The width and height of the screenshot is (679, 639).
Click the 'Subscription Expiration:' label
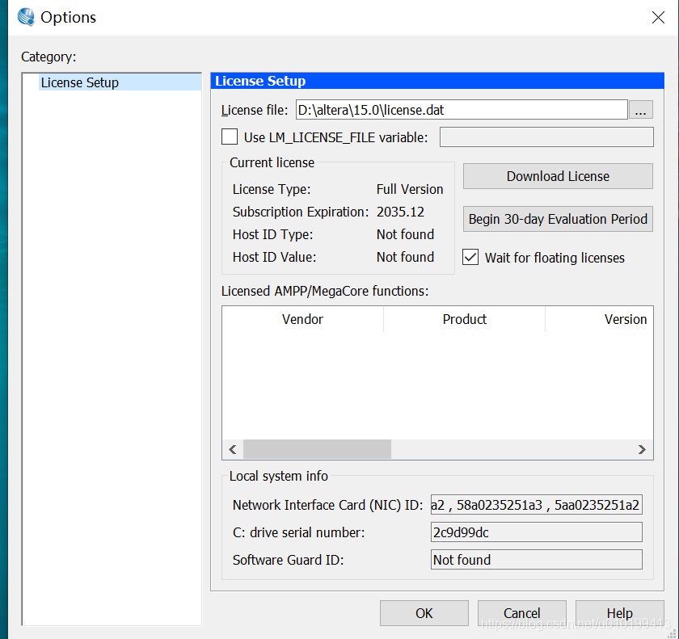[x=301, y=212]
